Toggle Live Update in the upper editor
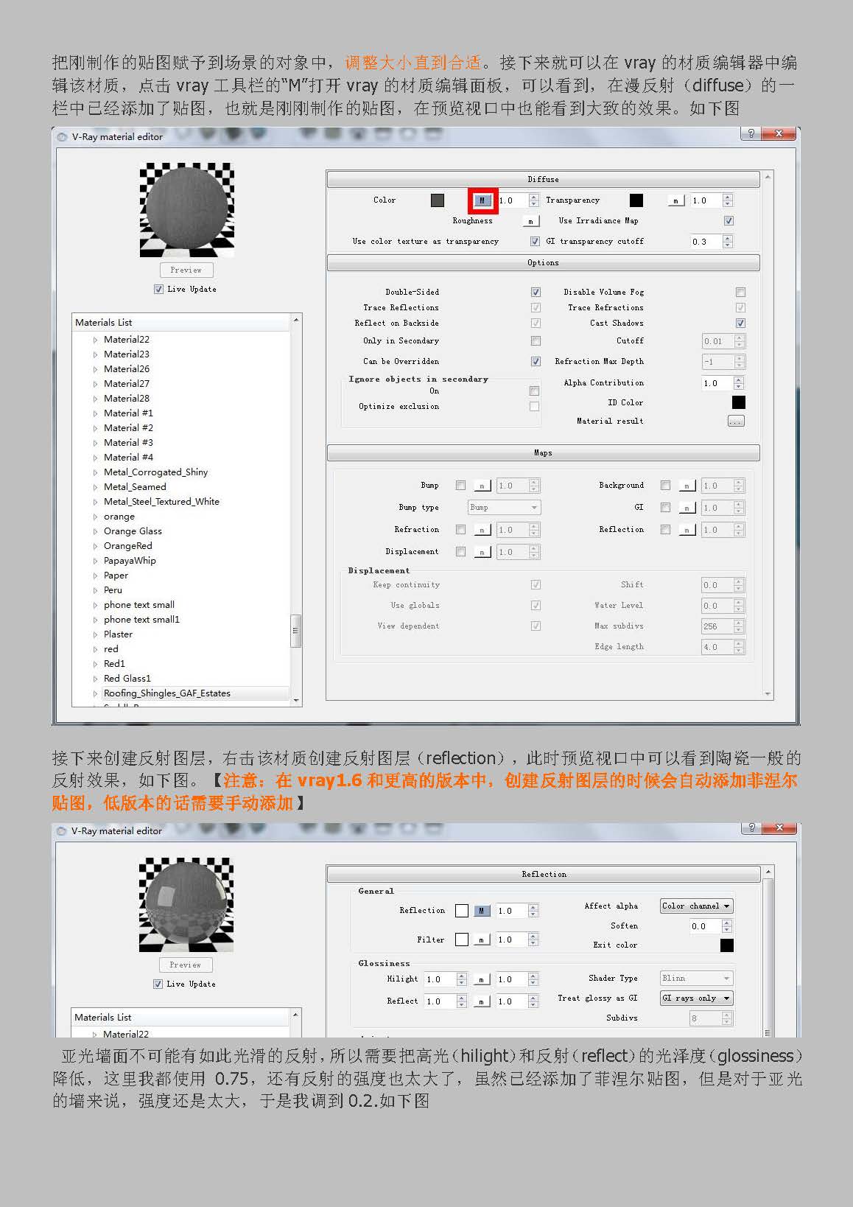The height and width of the screenshot is (1207, 853). pos(158,290)
